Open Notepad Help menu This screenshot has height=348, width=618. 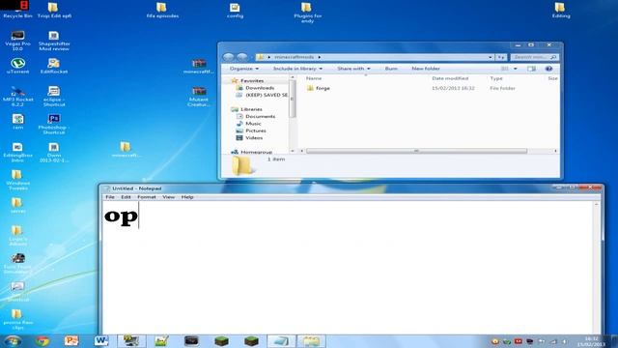click(x=187, y=197)
